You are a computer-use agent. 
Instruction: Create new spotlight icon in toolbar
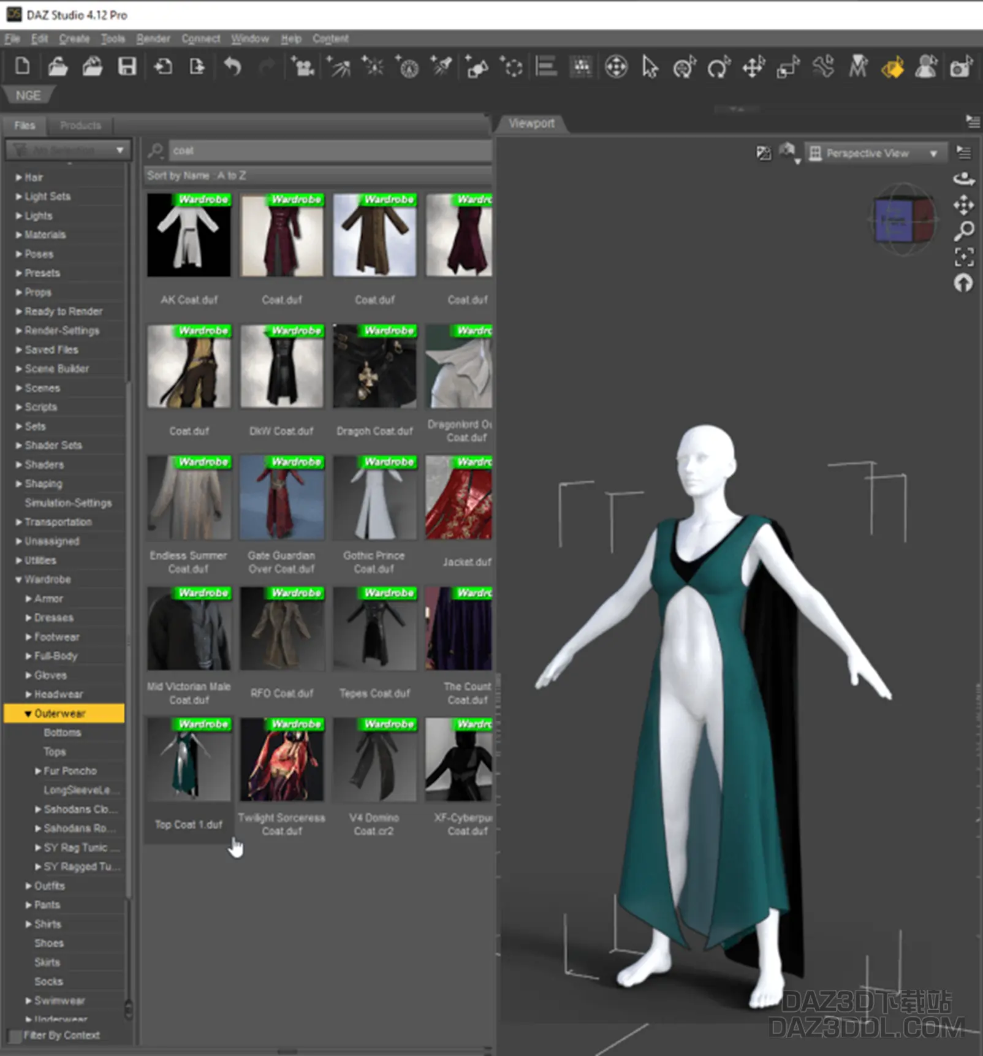coord(441,66)
